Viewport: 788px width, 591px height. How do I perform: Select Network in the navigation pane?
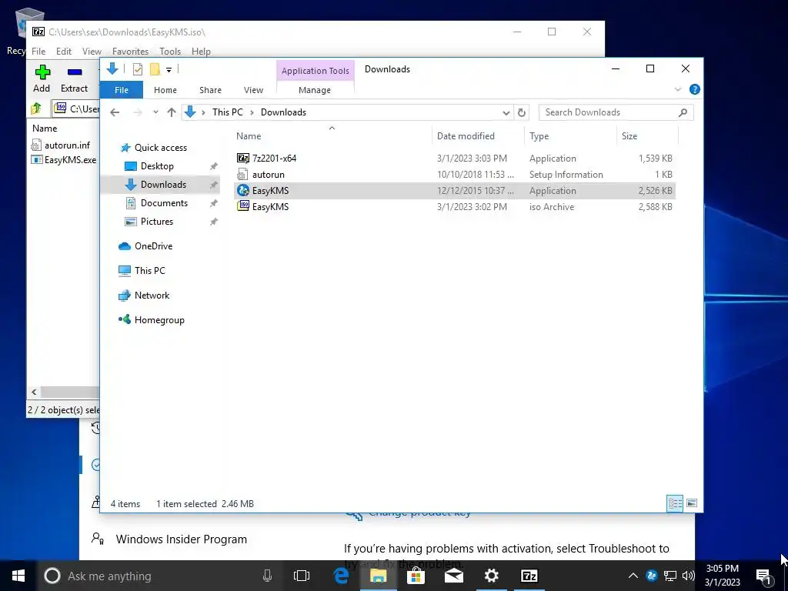click(x=144, y=295)
